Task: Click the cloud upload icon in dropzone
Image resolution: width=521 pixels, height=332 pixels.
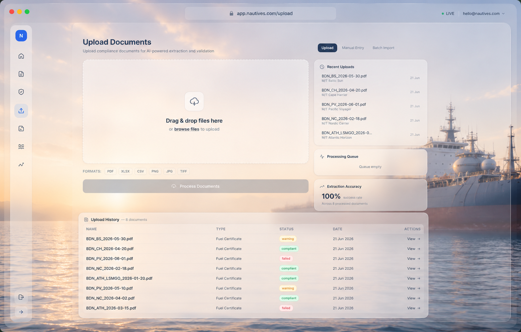Action: point(194,101)
